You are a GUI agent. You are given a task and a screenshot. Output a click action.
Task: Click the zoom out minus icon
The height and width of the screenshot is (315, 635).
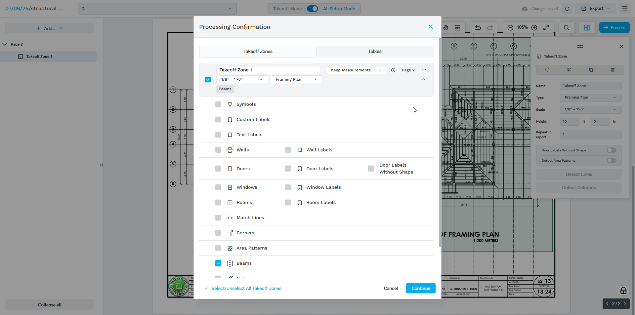coord(510,28)
